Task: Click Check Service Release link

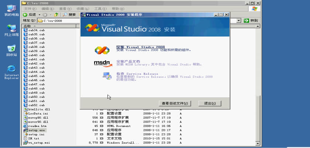Action: (x=137, y=74)
